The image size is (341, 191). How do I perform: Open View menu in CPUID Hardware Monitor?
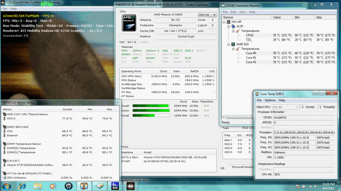coord(245,12)
